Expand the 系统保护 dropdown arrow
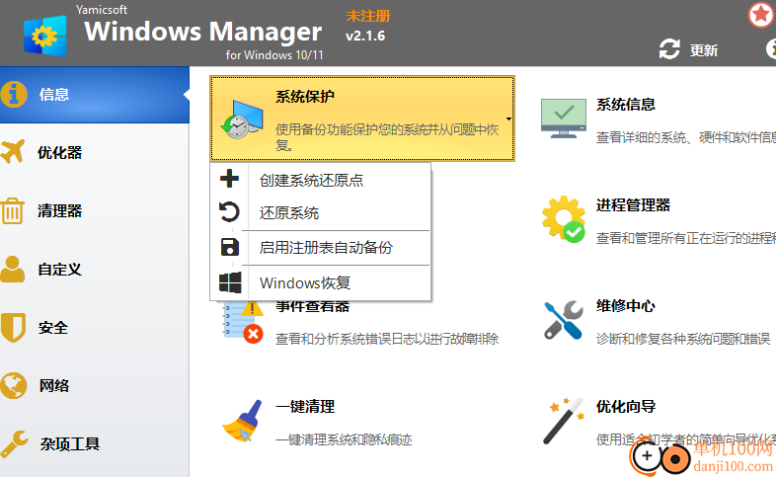 [508, 119]
